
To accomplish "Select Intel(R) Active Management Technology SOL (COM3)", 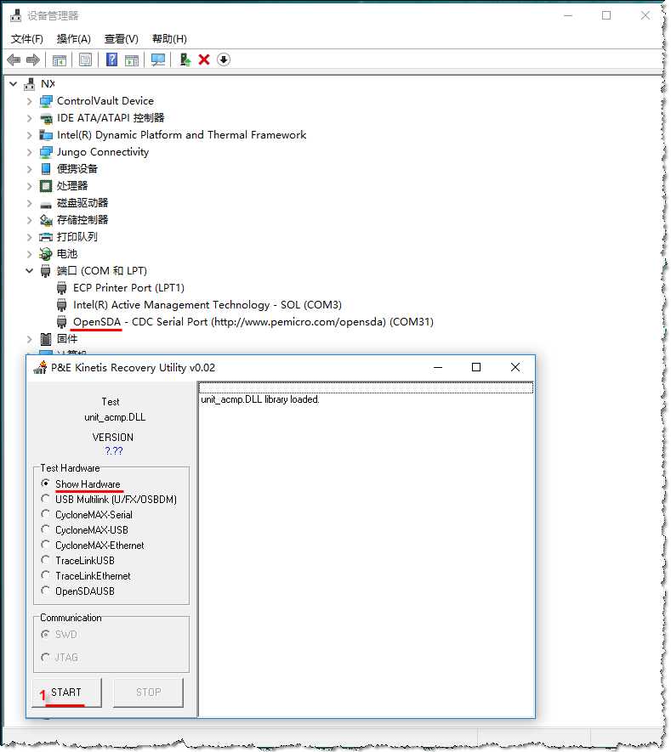I will click(x=208, y=305).
